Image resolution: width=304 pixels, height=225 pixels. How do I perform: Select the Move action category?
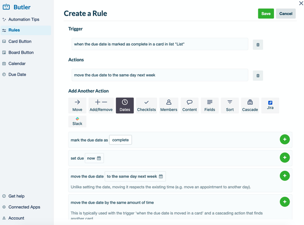77,106
